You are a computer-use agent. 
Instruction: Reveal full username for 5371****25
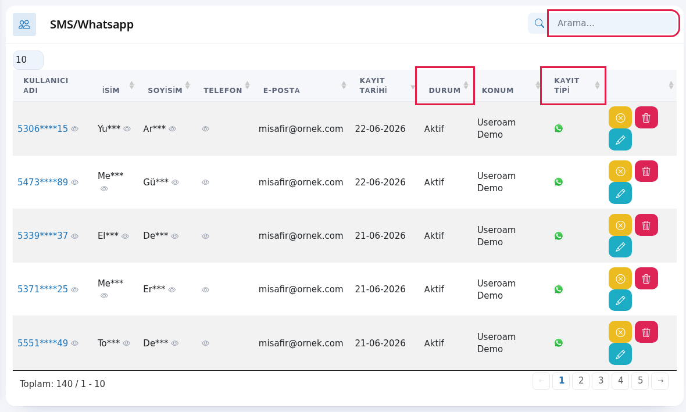tap(75, 289)
